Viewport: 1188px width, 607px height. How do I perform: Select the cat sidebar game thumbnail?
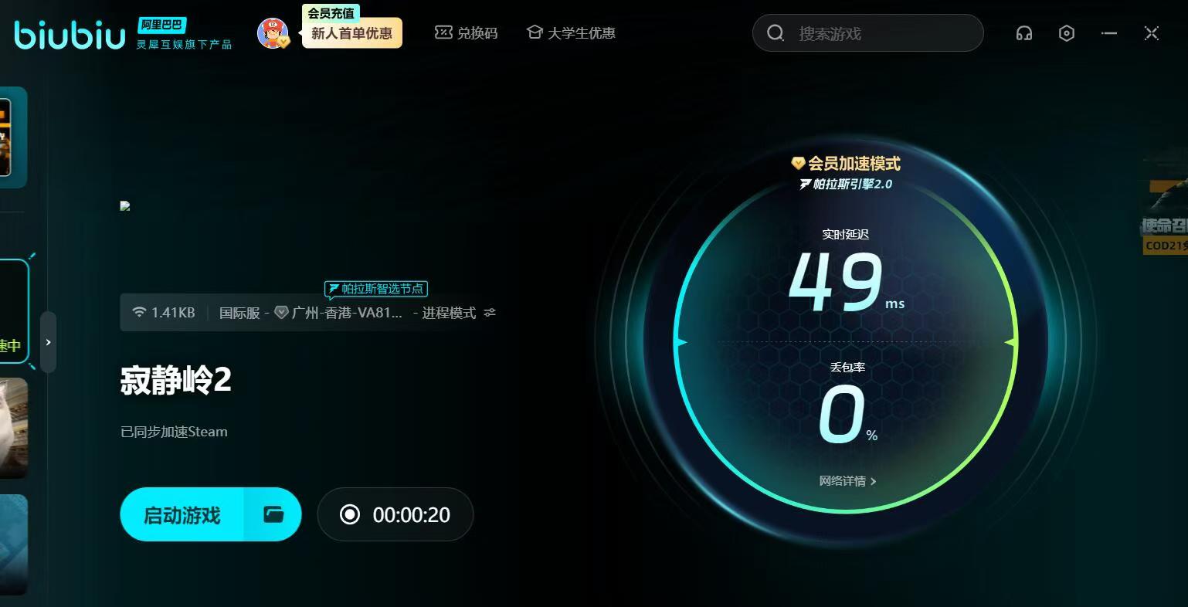tap(14, 428)
